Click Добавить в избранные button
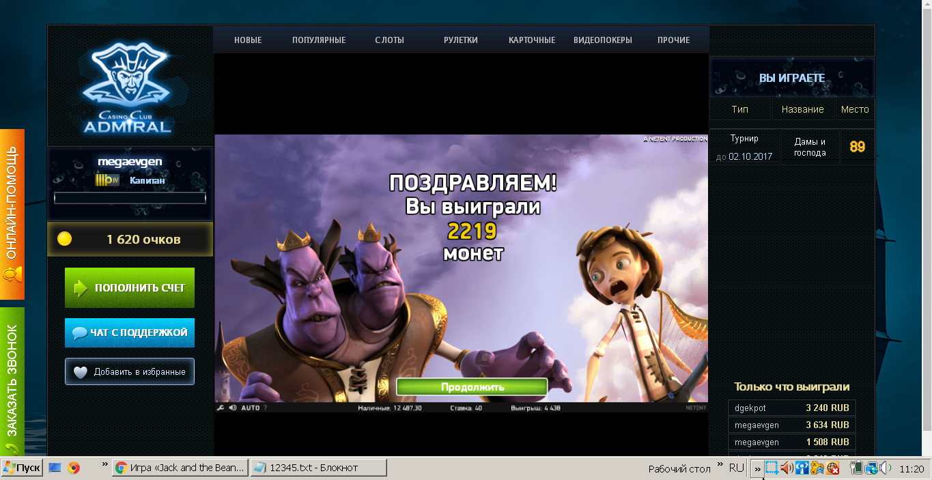Viewport: 932px width, 480px height. pos(130,372)
